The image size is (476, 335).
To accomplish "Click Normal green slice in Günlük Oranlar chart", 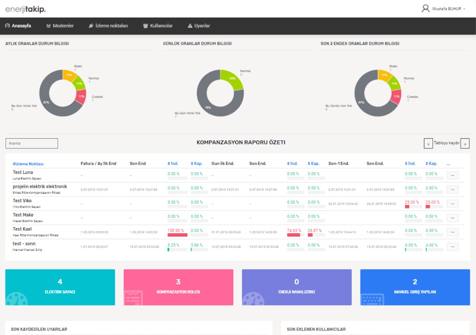I will click(232, 79).
